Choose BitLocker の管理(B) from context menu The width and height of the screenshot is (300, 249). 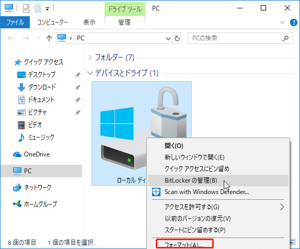pos(218,180)
